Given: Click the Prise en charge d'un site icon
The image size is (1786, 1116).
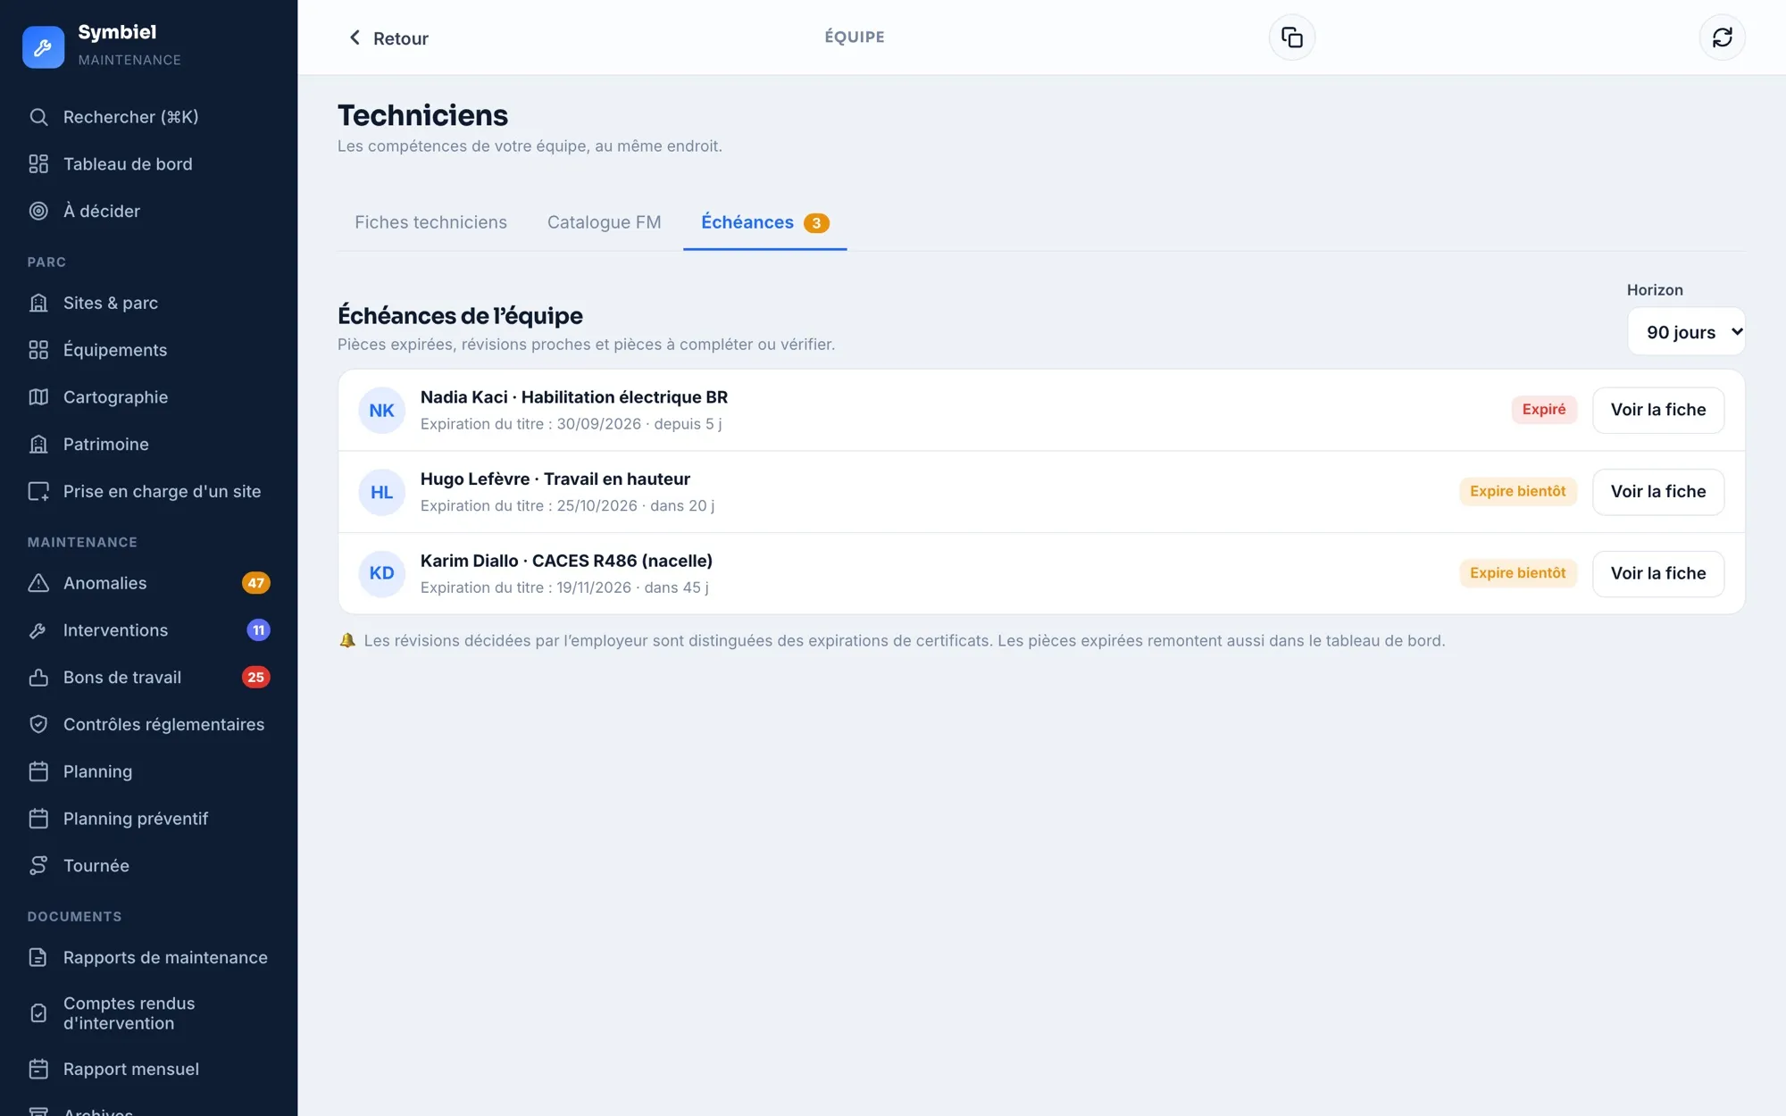Looking at the screenshot, I should click(x=38, y=492).
